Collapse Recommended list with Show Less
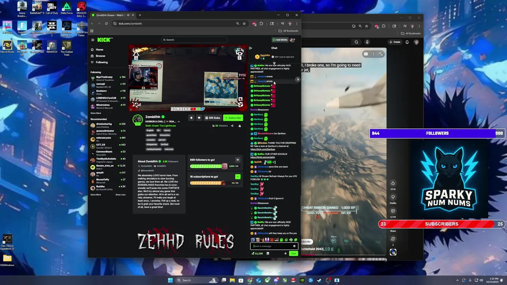 [x=120, y=195]
